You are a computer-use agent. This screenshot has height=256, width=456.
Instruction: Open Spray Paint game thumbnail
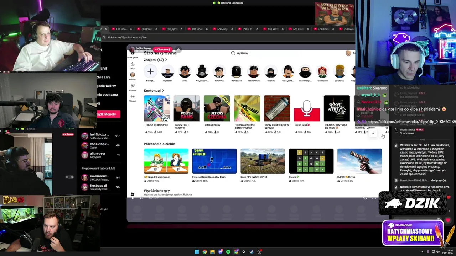pyautogui.click(x=277, y=108)
